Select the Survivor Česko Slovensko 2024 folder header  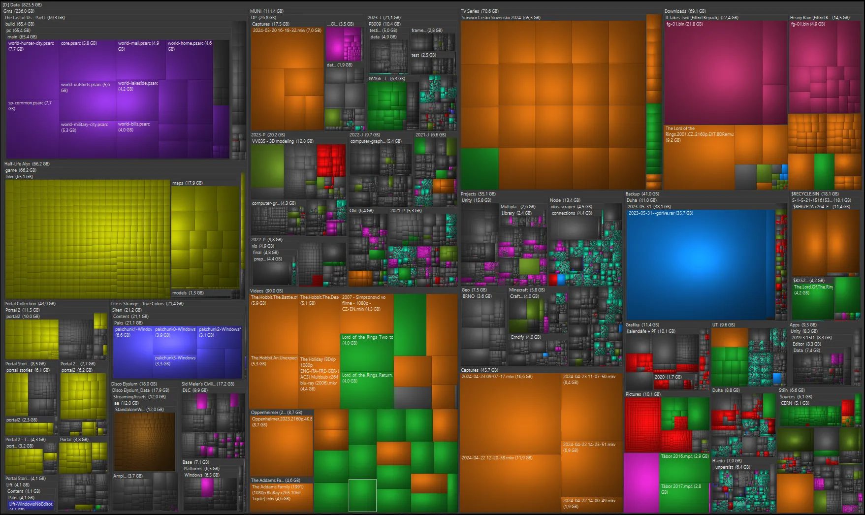tap(501, 18)
